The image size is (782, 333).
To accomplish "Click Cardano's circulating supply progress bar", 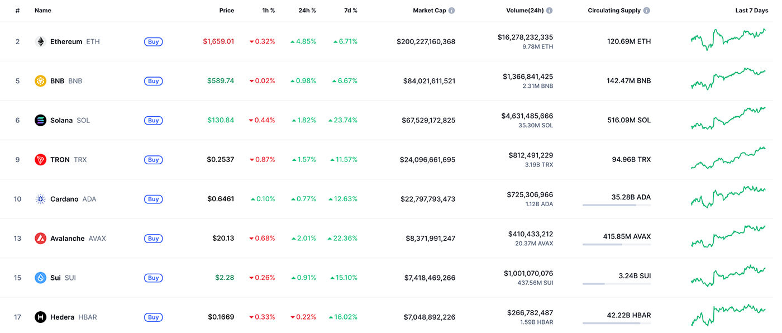I will pyautogui.click(x=616, y=205).
